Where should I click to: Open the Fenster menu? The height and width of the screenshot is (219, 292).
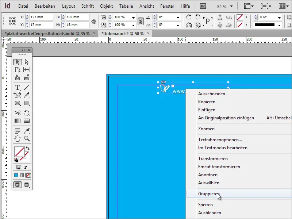pyautogui.click(x=167, y=6)
